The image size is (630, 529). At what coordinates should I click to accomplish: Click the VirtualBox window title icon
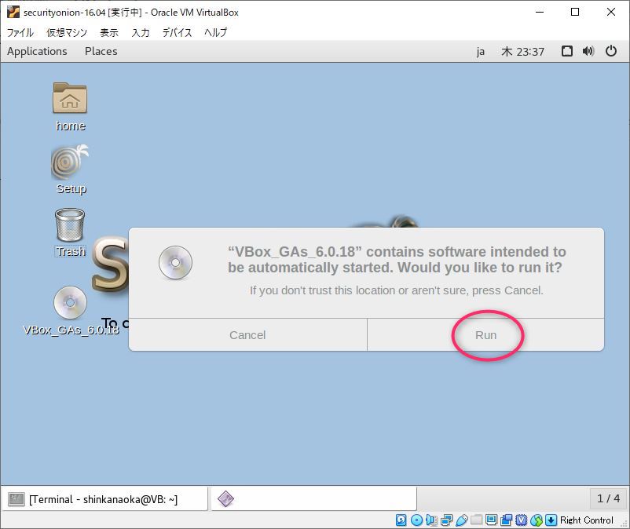coord(13,12)
